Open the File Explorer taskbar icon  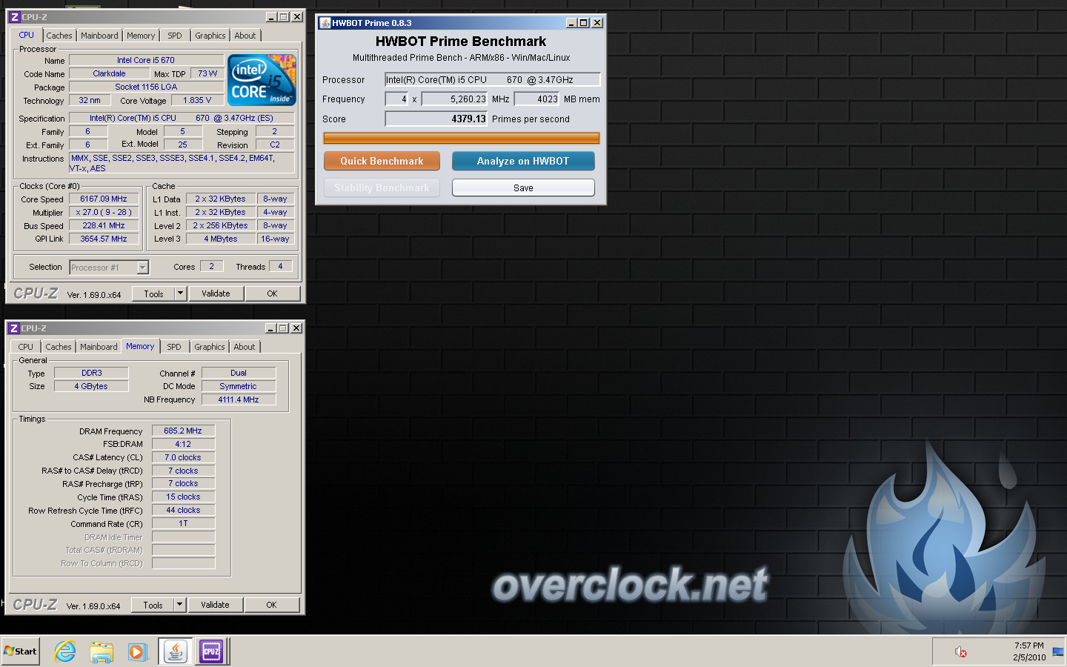[x=102, y=651]
